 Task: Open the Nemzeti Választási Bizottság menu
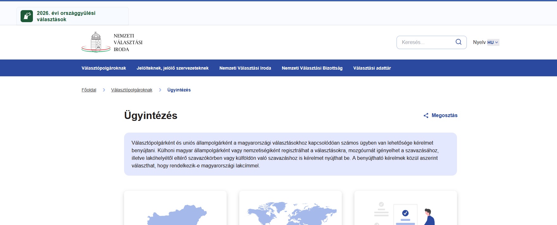[x=312, y=68]
